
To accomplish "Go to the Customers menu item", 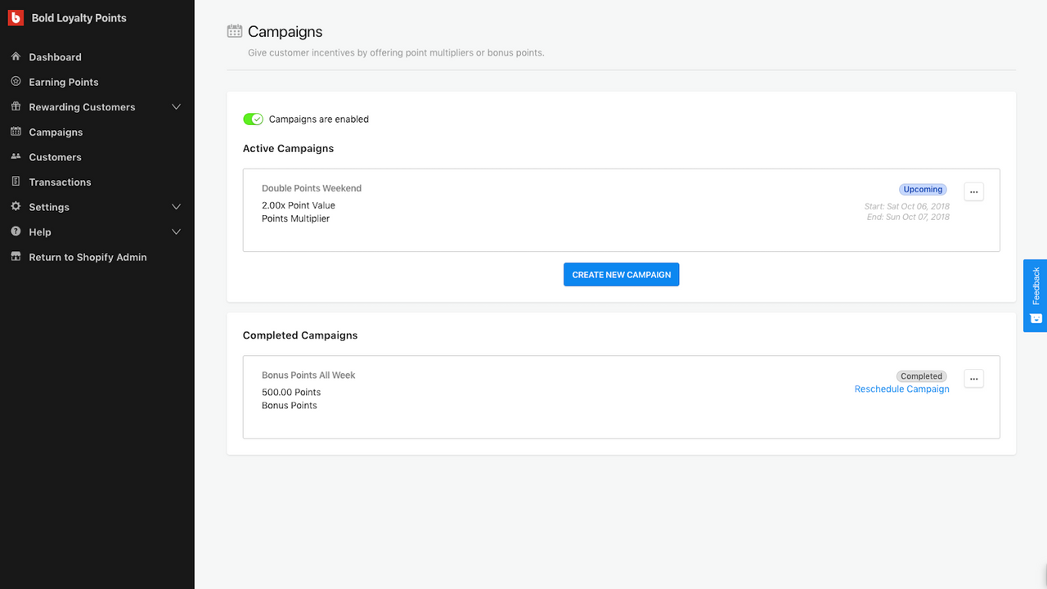I will [55, 157].
